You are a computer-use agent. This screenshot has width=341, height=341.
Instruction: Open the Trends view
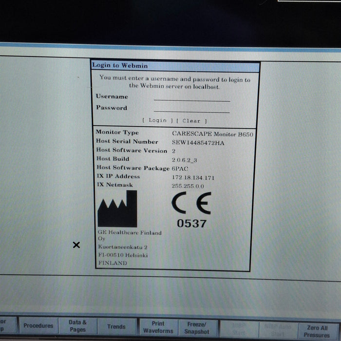tap(116, 326)
